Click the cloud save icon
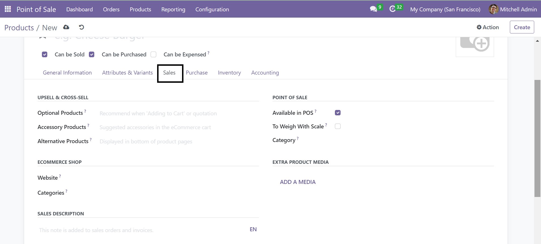 pyautogui.click(x=66, y=27)
